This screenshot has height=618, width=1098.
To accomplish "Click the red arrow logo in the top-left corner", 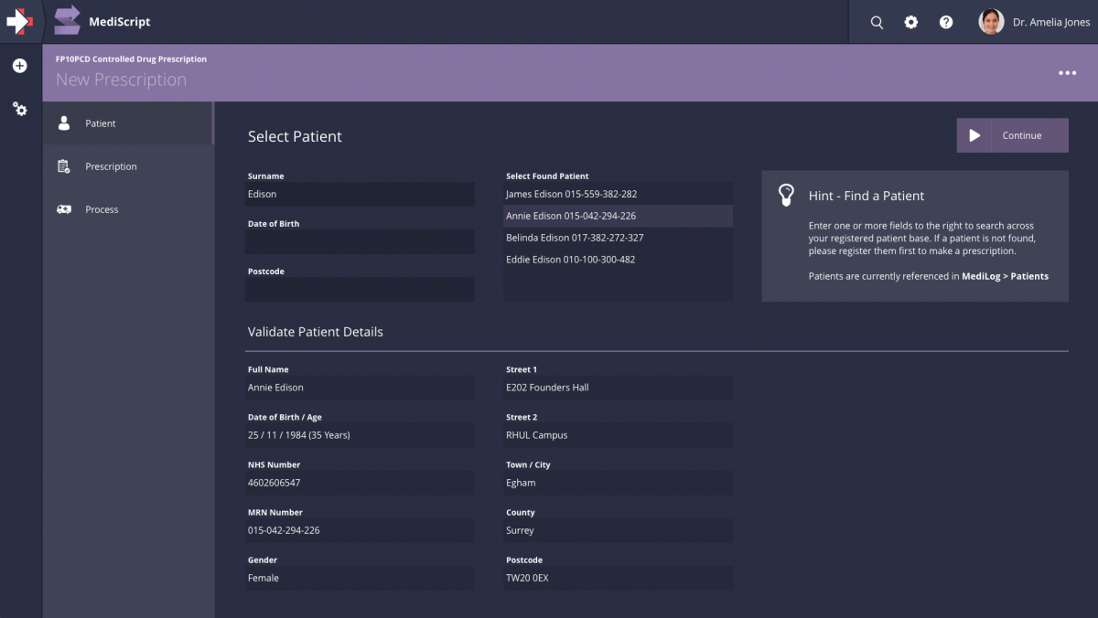I will point(20,21).
